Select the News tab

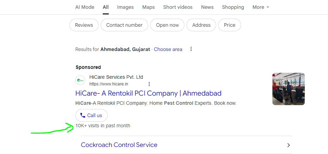point(207,7)
